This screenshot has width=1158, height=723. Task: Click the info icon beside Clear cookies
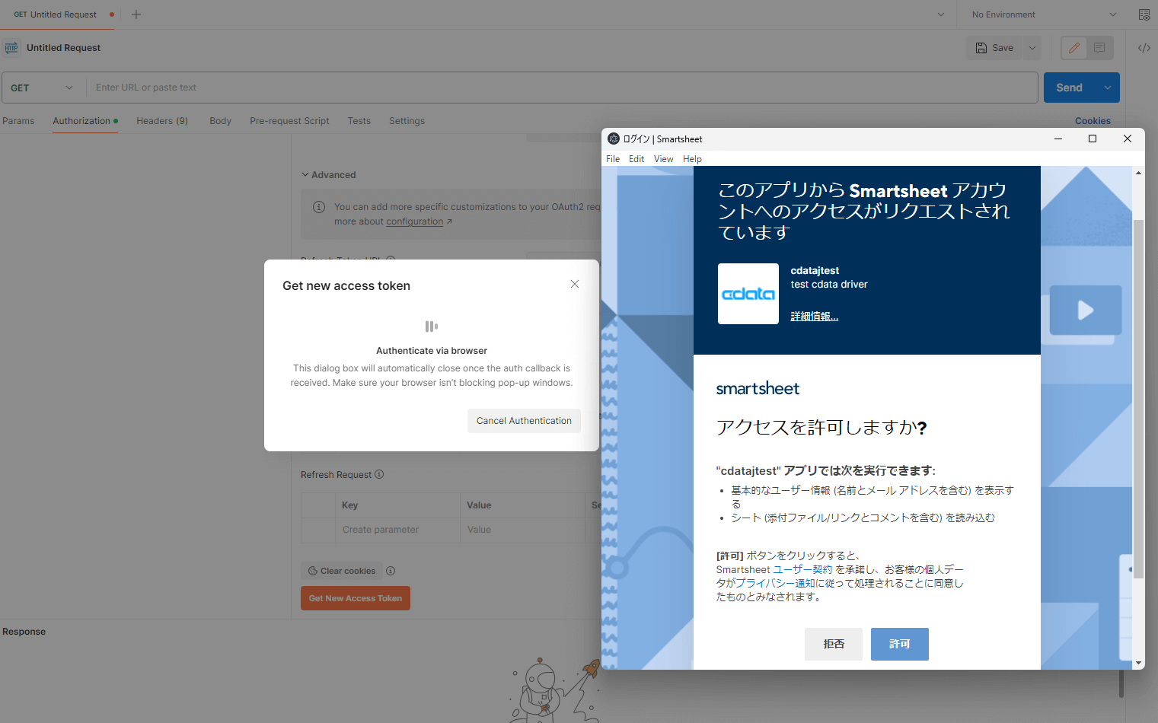tap(391, 571)
